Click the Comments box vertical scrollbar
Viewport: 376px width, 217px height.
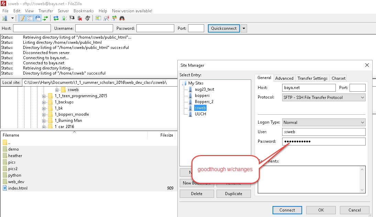pyautogui.click(x=362, y=180)
